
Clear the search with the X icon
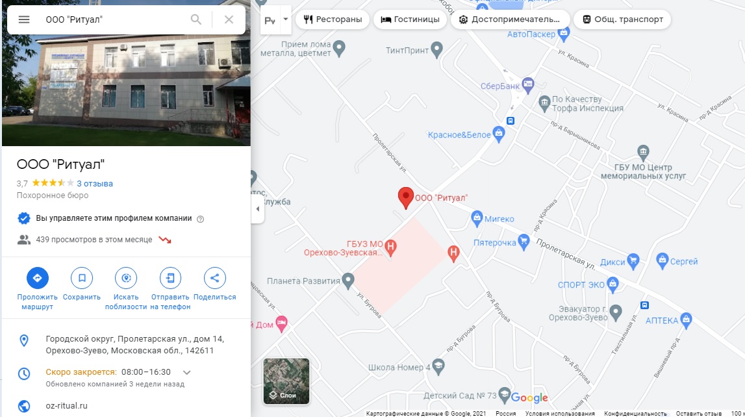[x=229, y=19]
